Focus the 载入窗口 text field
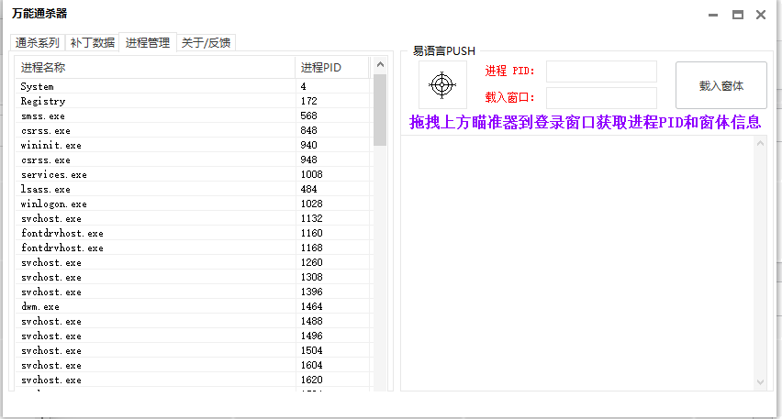The image size is (782, 419). click(601, 97)
